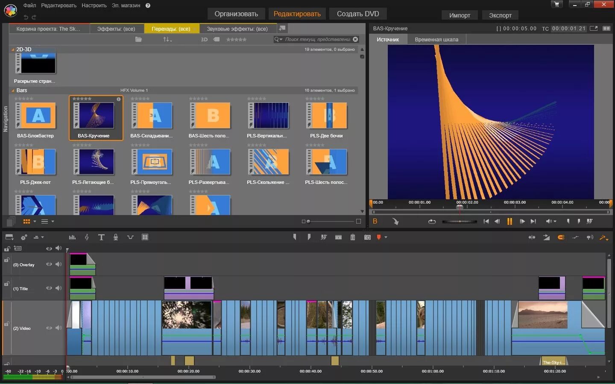Open the Файл menu
The height and width of the screenshot is (384, 615).
click(x=29, y=6)
